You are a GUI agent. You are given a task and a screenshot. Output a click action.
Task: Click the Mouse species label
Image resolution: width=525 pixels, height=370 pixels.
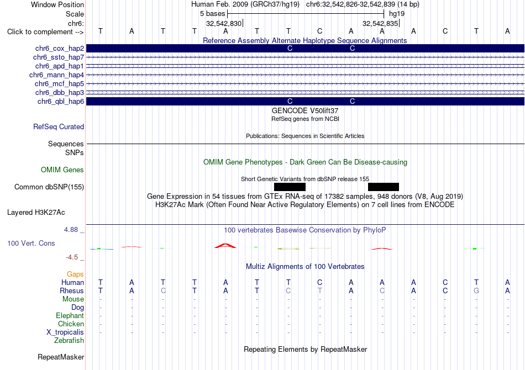pyautogui.click(x=73, y=299)
